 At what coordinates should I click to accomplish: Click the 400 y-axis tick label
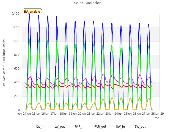17,82
